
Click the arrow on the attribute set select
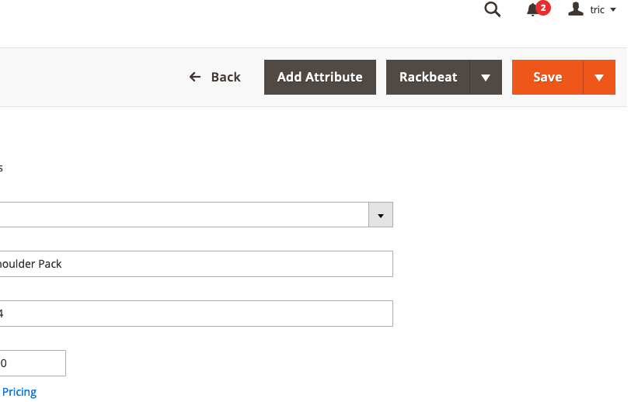[x=380, y=215]
